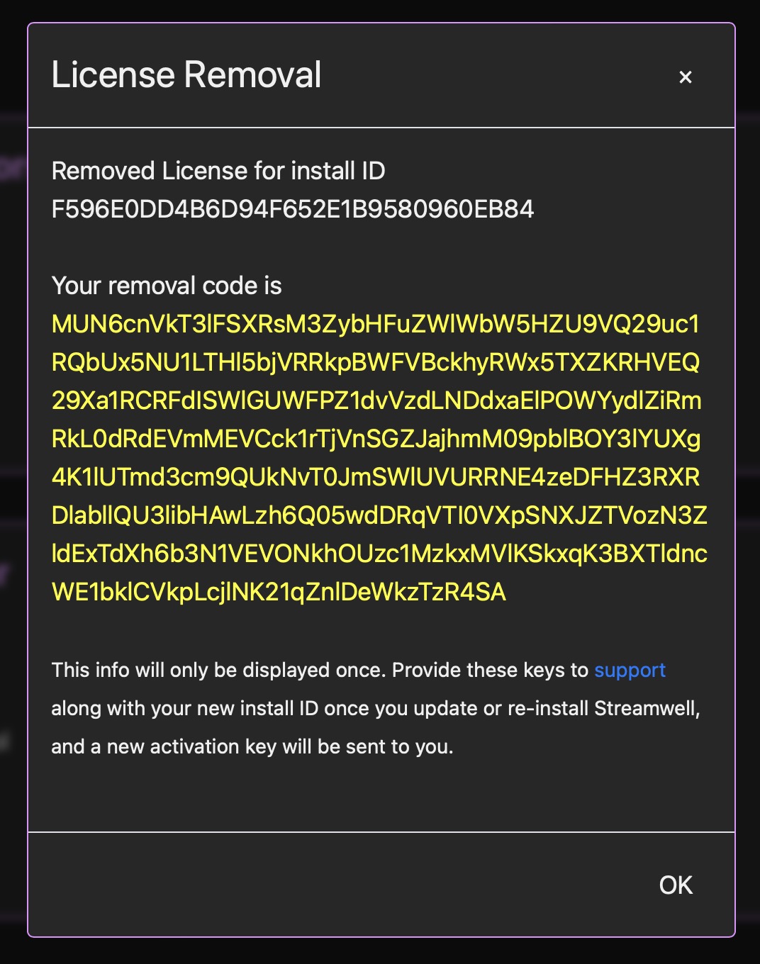Close the License Removal dialog with X

point(685,77)
